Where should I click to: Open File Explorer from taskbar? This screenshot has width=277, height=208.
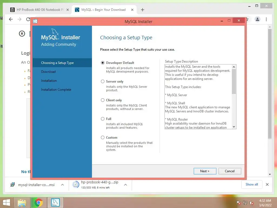(x=22, y=203)
